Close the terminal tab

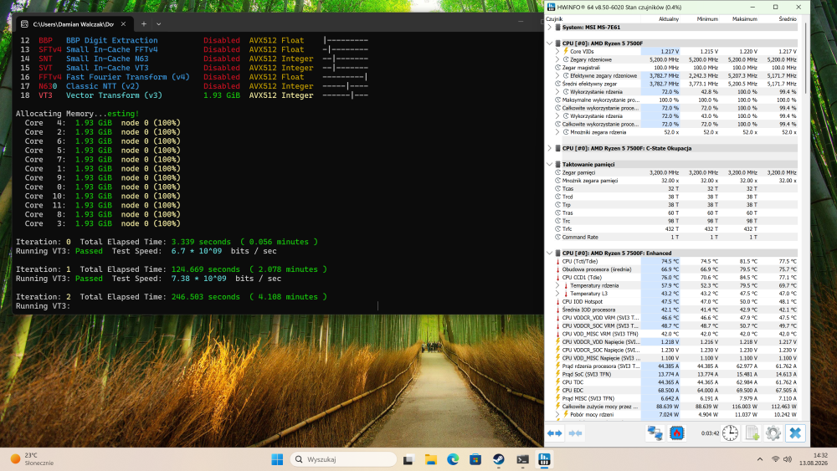click(123, 24)
